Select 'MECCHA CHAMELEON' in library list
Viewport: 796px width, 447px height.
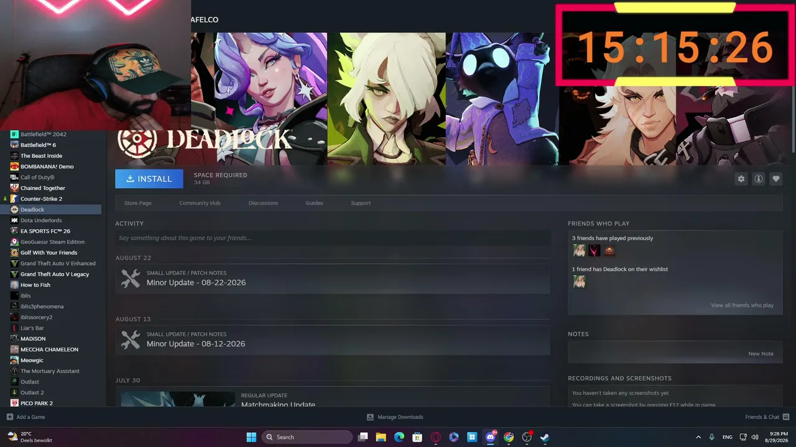coord(50,350)
